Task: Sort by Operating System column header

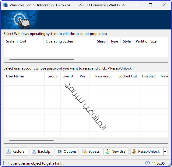Action: (x=69, y=41)
